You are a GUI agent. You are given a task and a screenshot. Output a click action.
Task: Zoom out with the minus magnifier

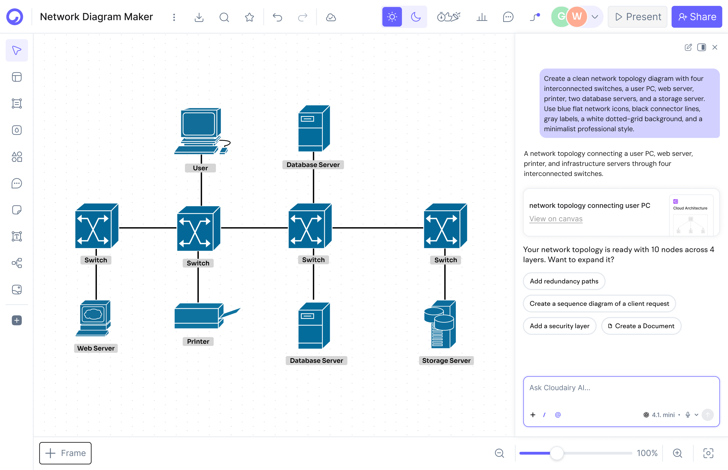[500, 453]
